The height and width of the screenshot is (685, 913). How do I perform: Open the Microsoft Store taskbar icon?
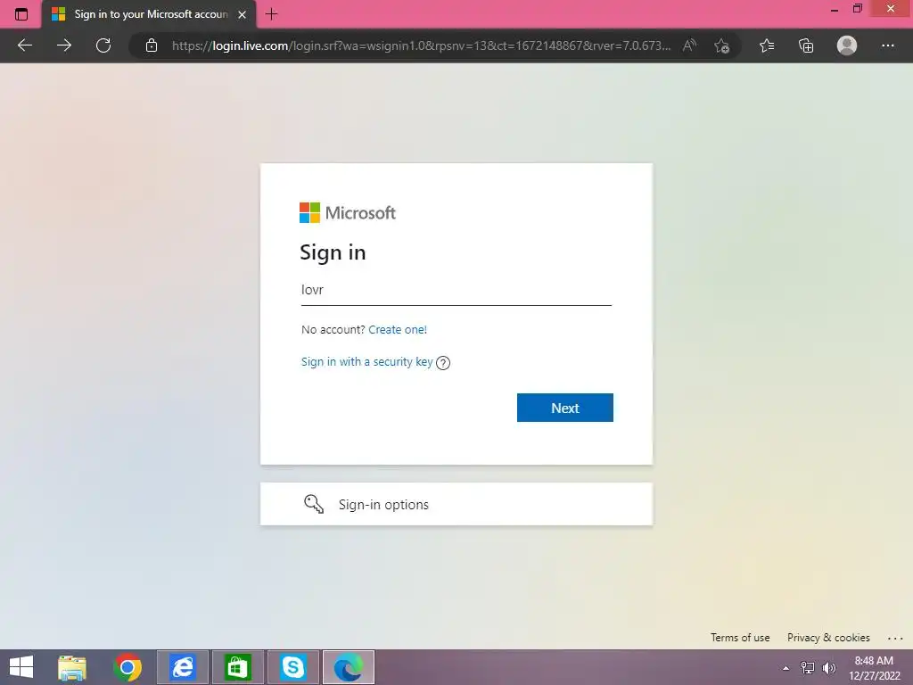tap(237, 667)
